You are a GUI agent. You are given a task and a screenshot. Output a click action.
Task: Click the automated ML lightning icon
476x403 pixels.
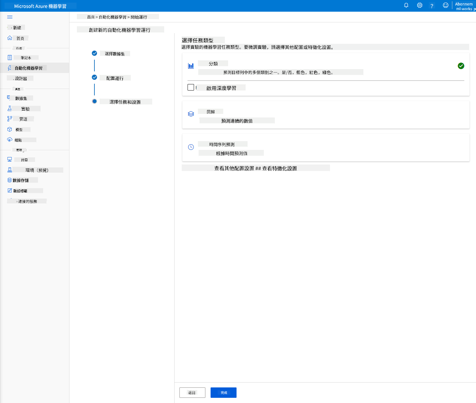click(x=10, y=68)
